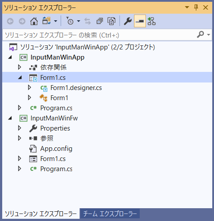Click the orange class icon beside Form1
Screen dimensions: 214x221
point(43,98)
